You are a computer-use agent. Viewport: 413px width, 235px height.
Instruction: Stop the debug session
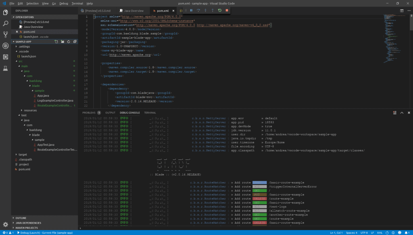pyautogui.click(x=227, y=10)
